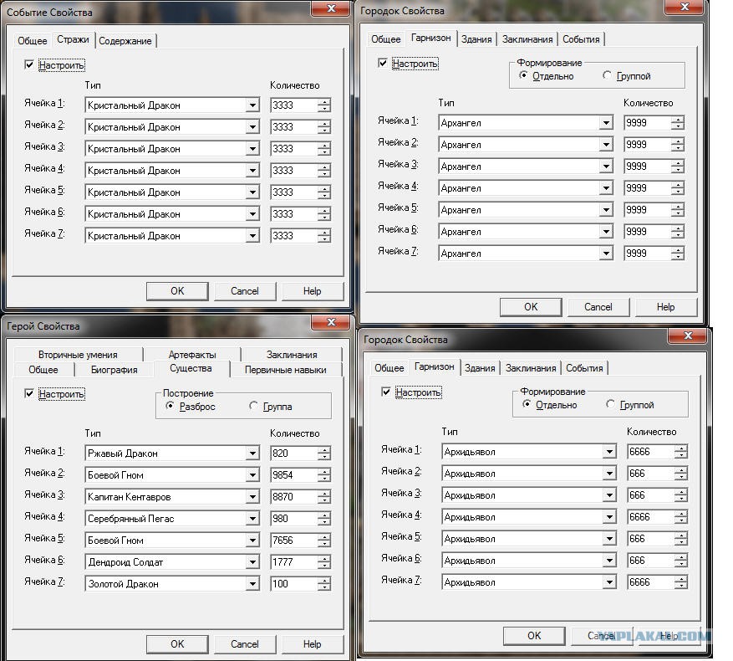Expand the Капитан Кентавров creature dropdown
The height and width of the screenshot is (661, 733).
coord(252,497)
